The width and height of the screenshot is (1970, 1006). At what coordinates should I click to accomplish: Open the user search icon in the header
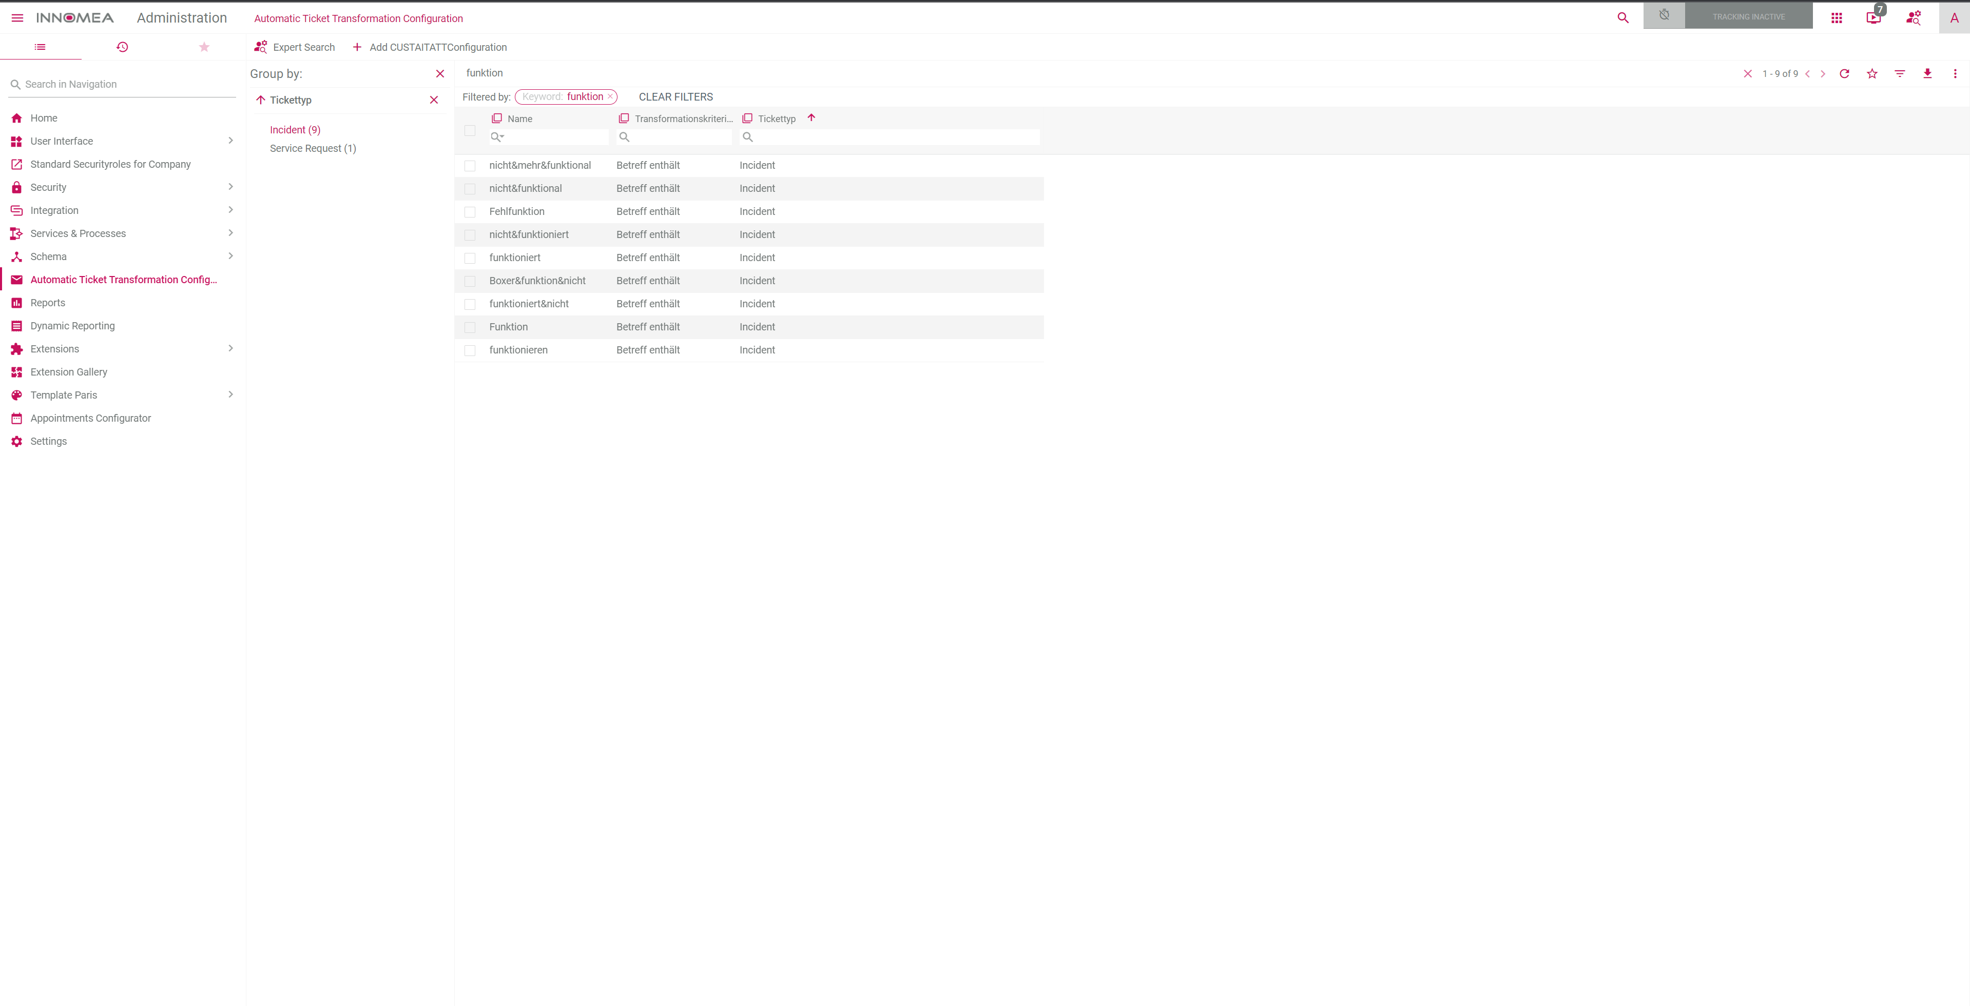point(1914,17)
